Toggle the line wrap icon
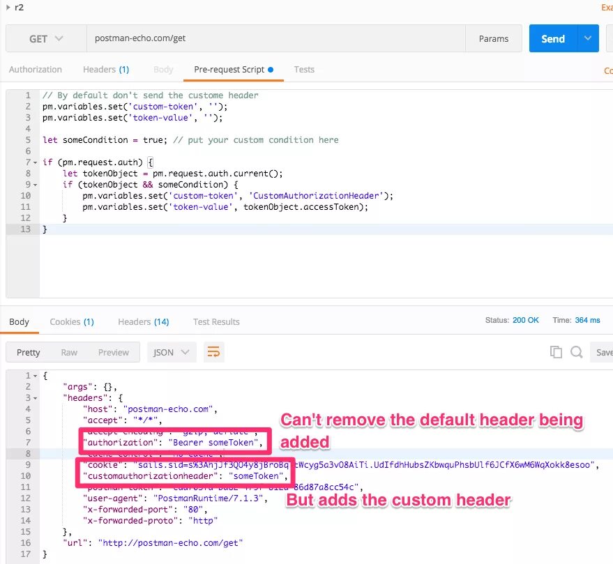 pos(213,352)
